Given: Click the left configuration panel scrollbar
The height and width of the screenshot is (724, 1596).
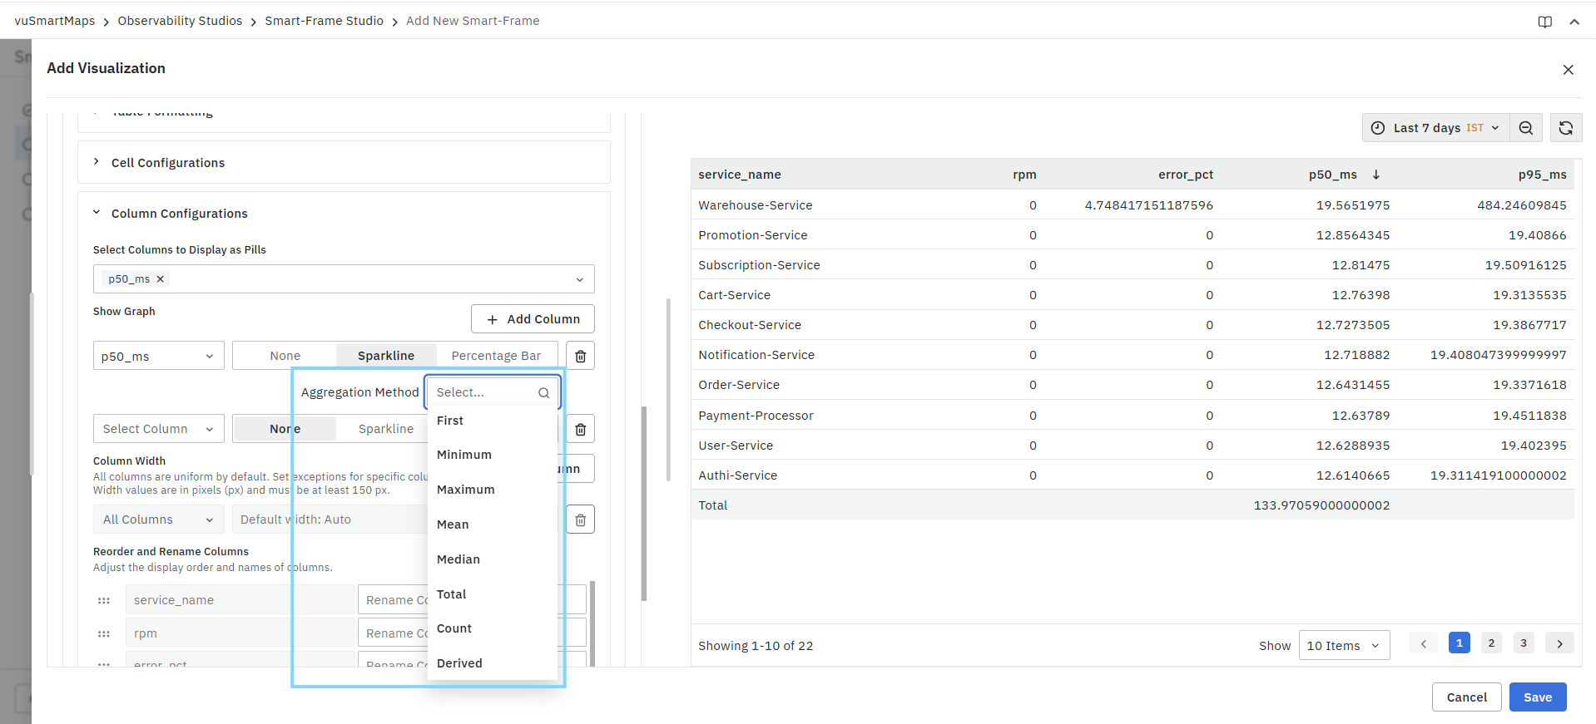Looking at the screenshot, I should [x=644, y=503].
